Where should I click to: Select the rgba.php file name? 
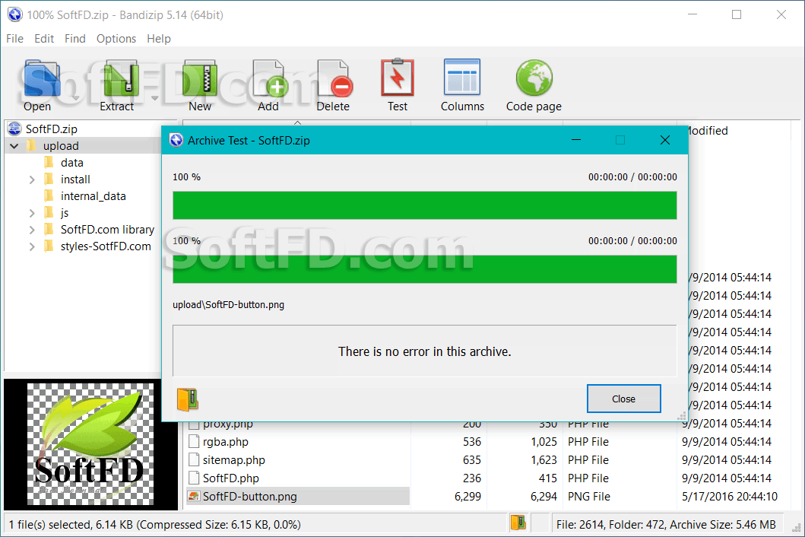(x=225, y=441)
